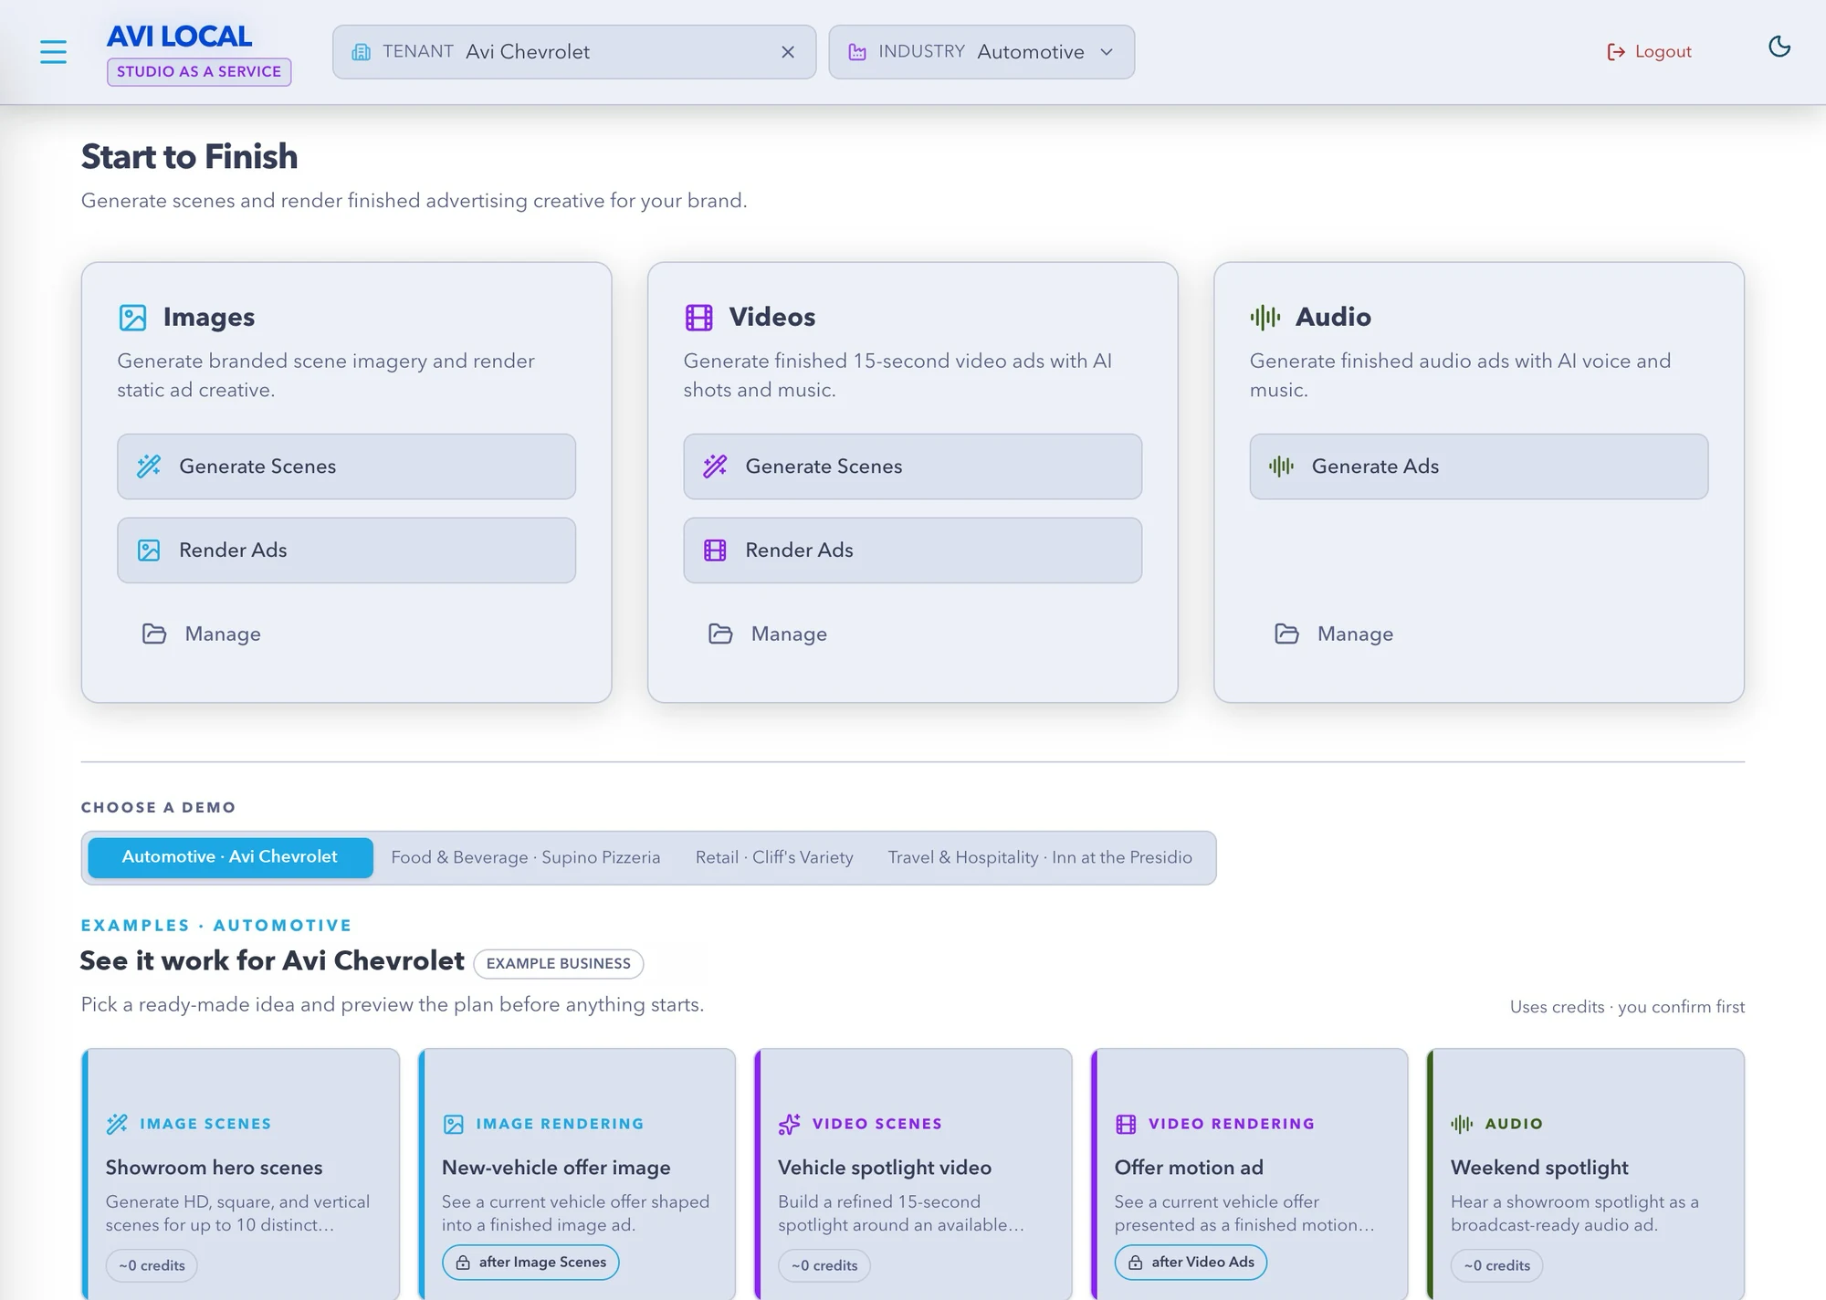Click Generate Scenes in Images card
The image size is (1826, 1300).
click(346, 467)
